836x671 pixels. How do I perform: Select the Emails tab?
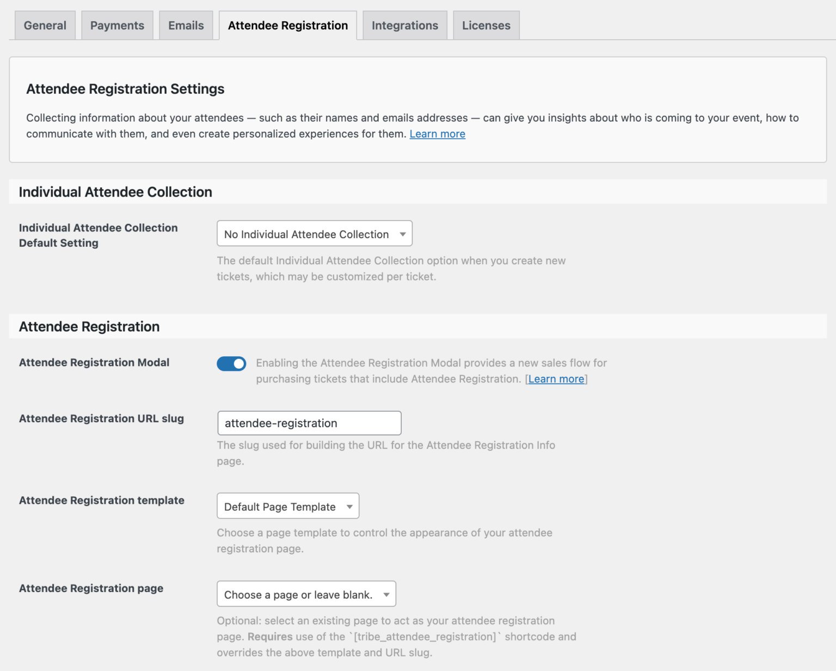186,25
